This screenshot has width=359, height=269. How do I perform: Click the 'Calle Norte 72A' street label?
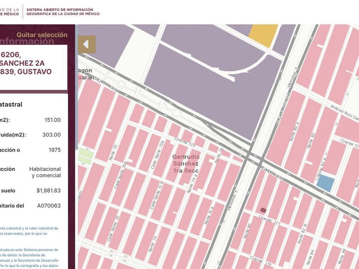click(x=158, y=155)
